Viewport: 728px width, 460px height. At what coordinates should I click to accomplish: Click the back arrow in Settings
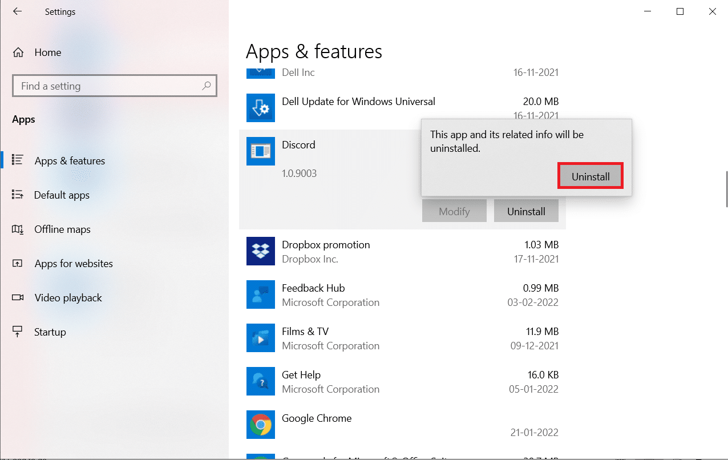[17, 11]
